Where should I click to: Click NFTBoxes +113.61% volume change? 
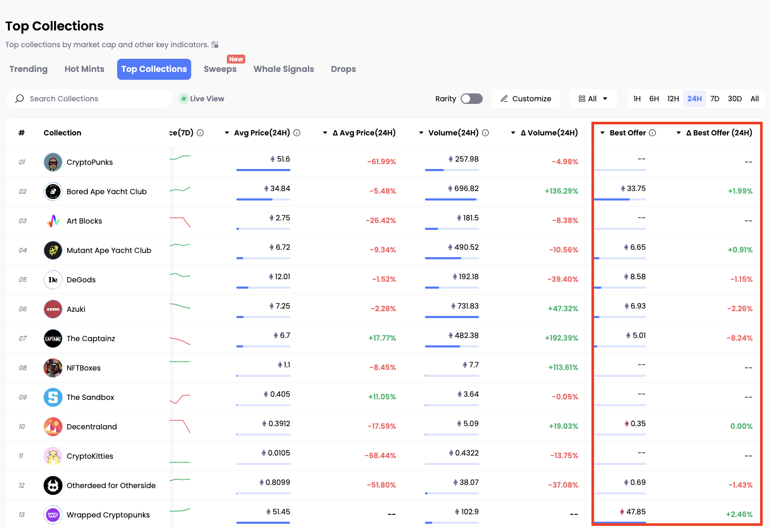563,367
